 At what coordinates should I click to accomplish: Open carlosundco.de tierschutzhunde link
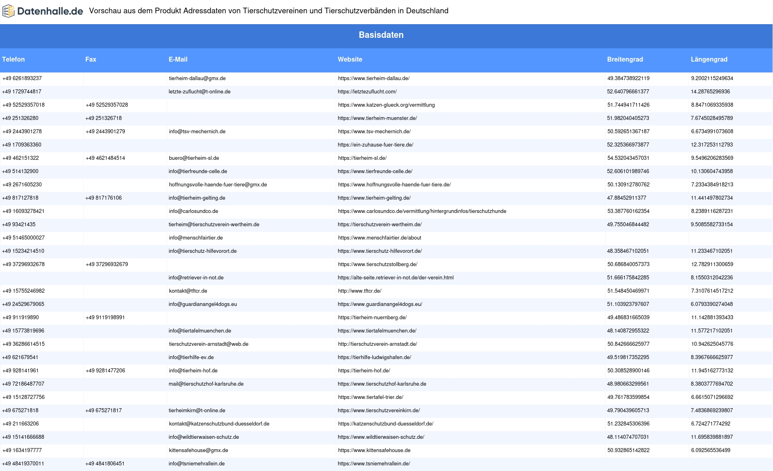tap(422, 211)
